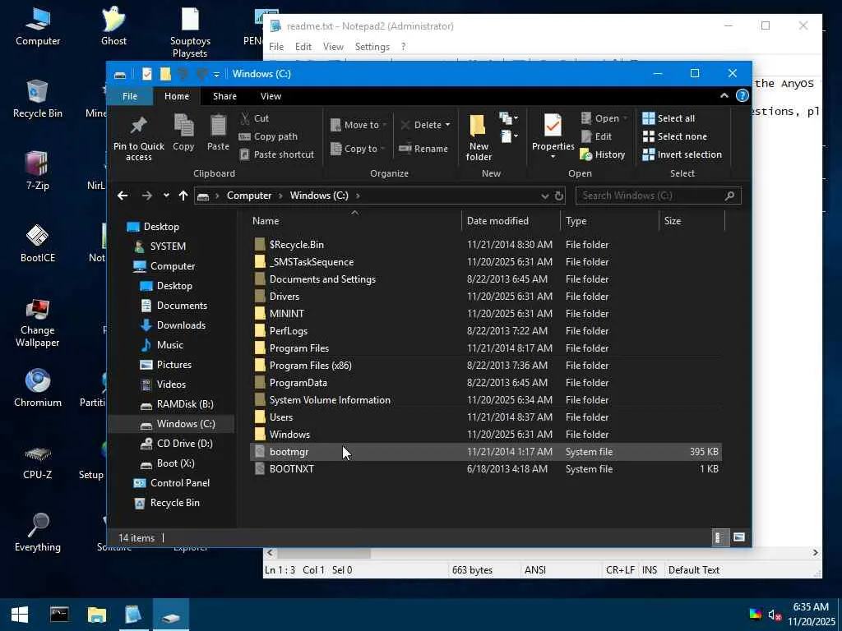Collapse the ribbon with chevron arrow
This screenshot has height=631, width=842.
[724, 95]
